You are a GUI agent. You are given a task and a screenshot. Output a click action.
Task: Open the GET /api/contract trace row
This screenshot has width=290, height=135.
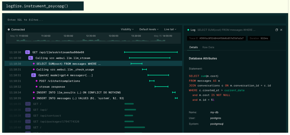click(93, 116)
